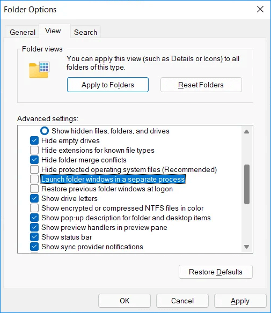
Task: Click the Cancel button
Action: [x=182, y=301]
